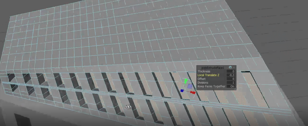Viewport: 308px width, 126px height.
Task: Click the tumble pivot marker below the window row
Action: click(128, 107)
